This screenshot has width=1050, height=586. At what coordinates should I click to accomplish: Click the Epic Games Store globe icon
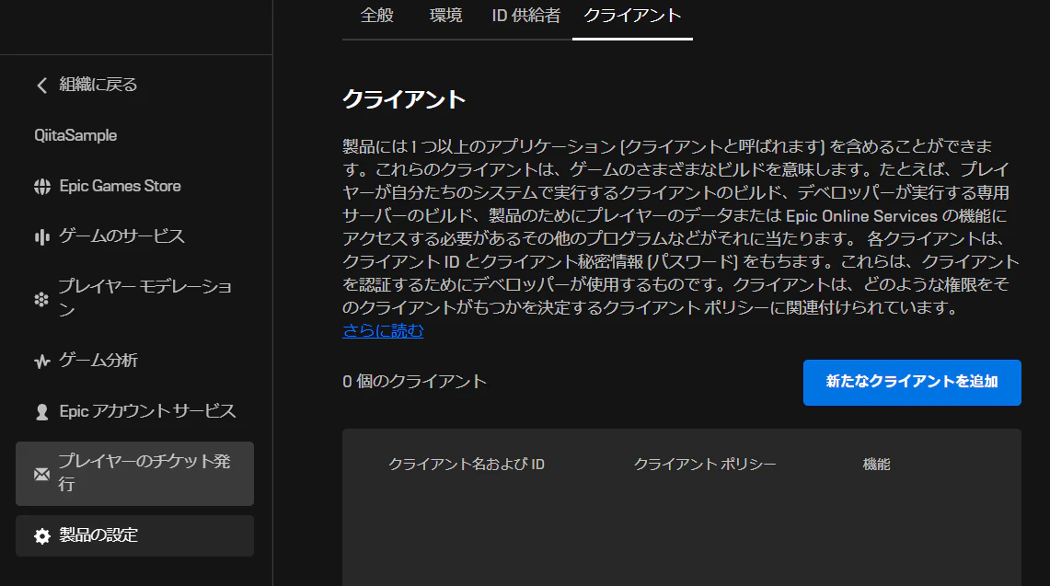pos(42,186)
